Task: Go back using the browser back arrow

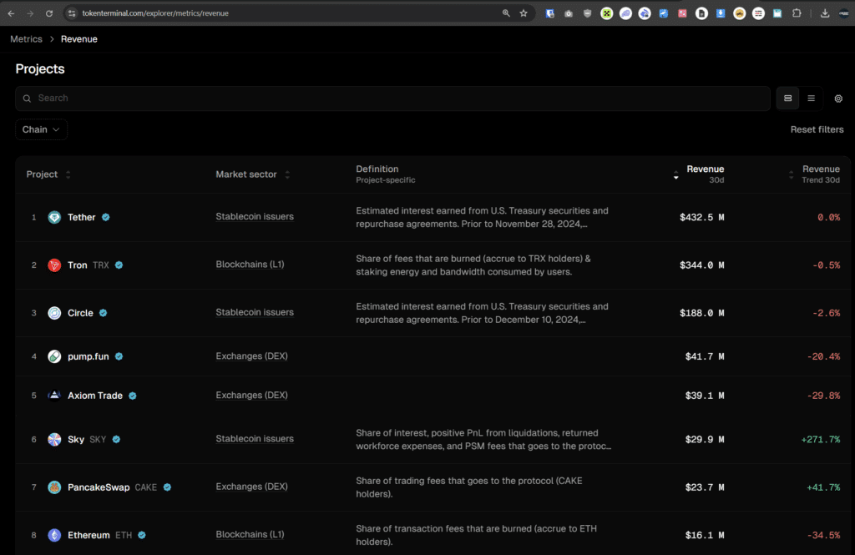Action: 11,13
